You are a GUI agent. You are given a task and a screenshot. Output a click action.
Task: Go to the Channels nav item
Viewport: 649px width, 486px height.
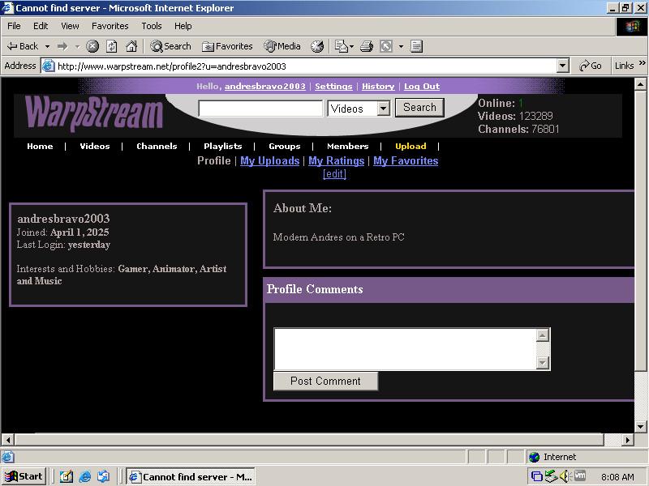157,147
